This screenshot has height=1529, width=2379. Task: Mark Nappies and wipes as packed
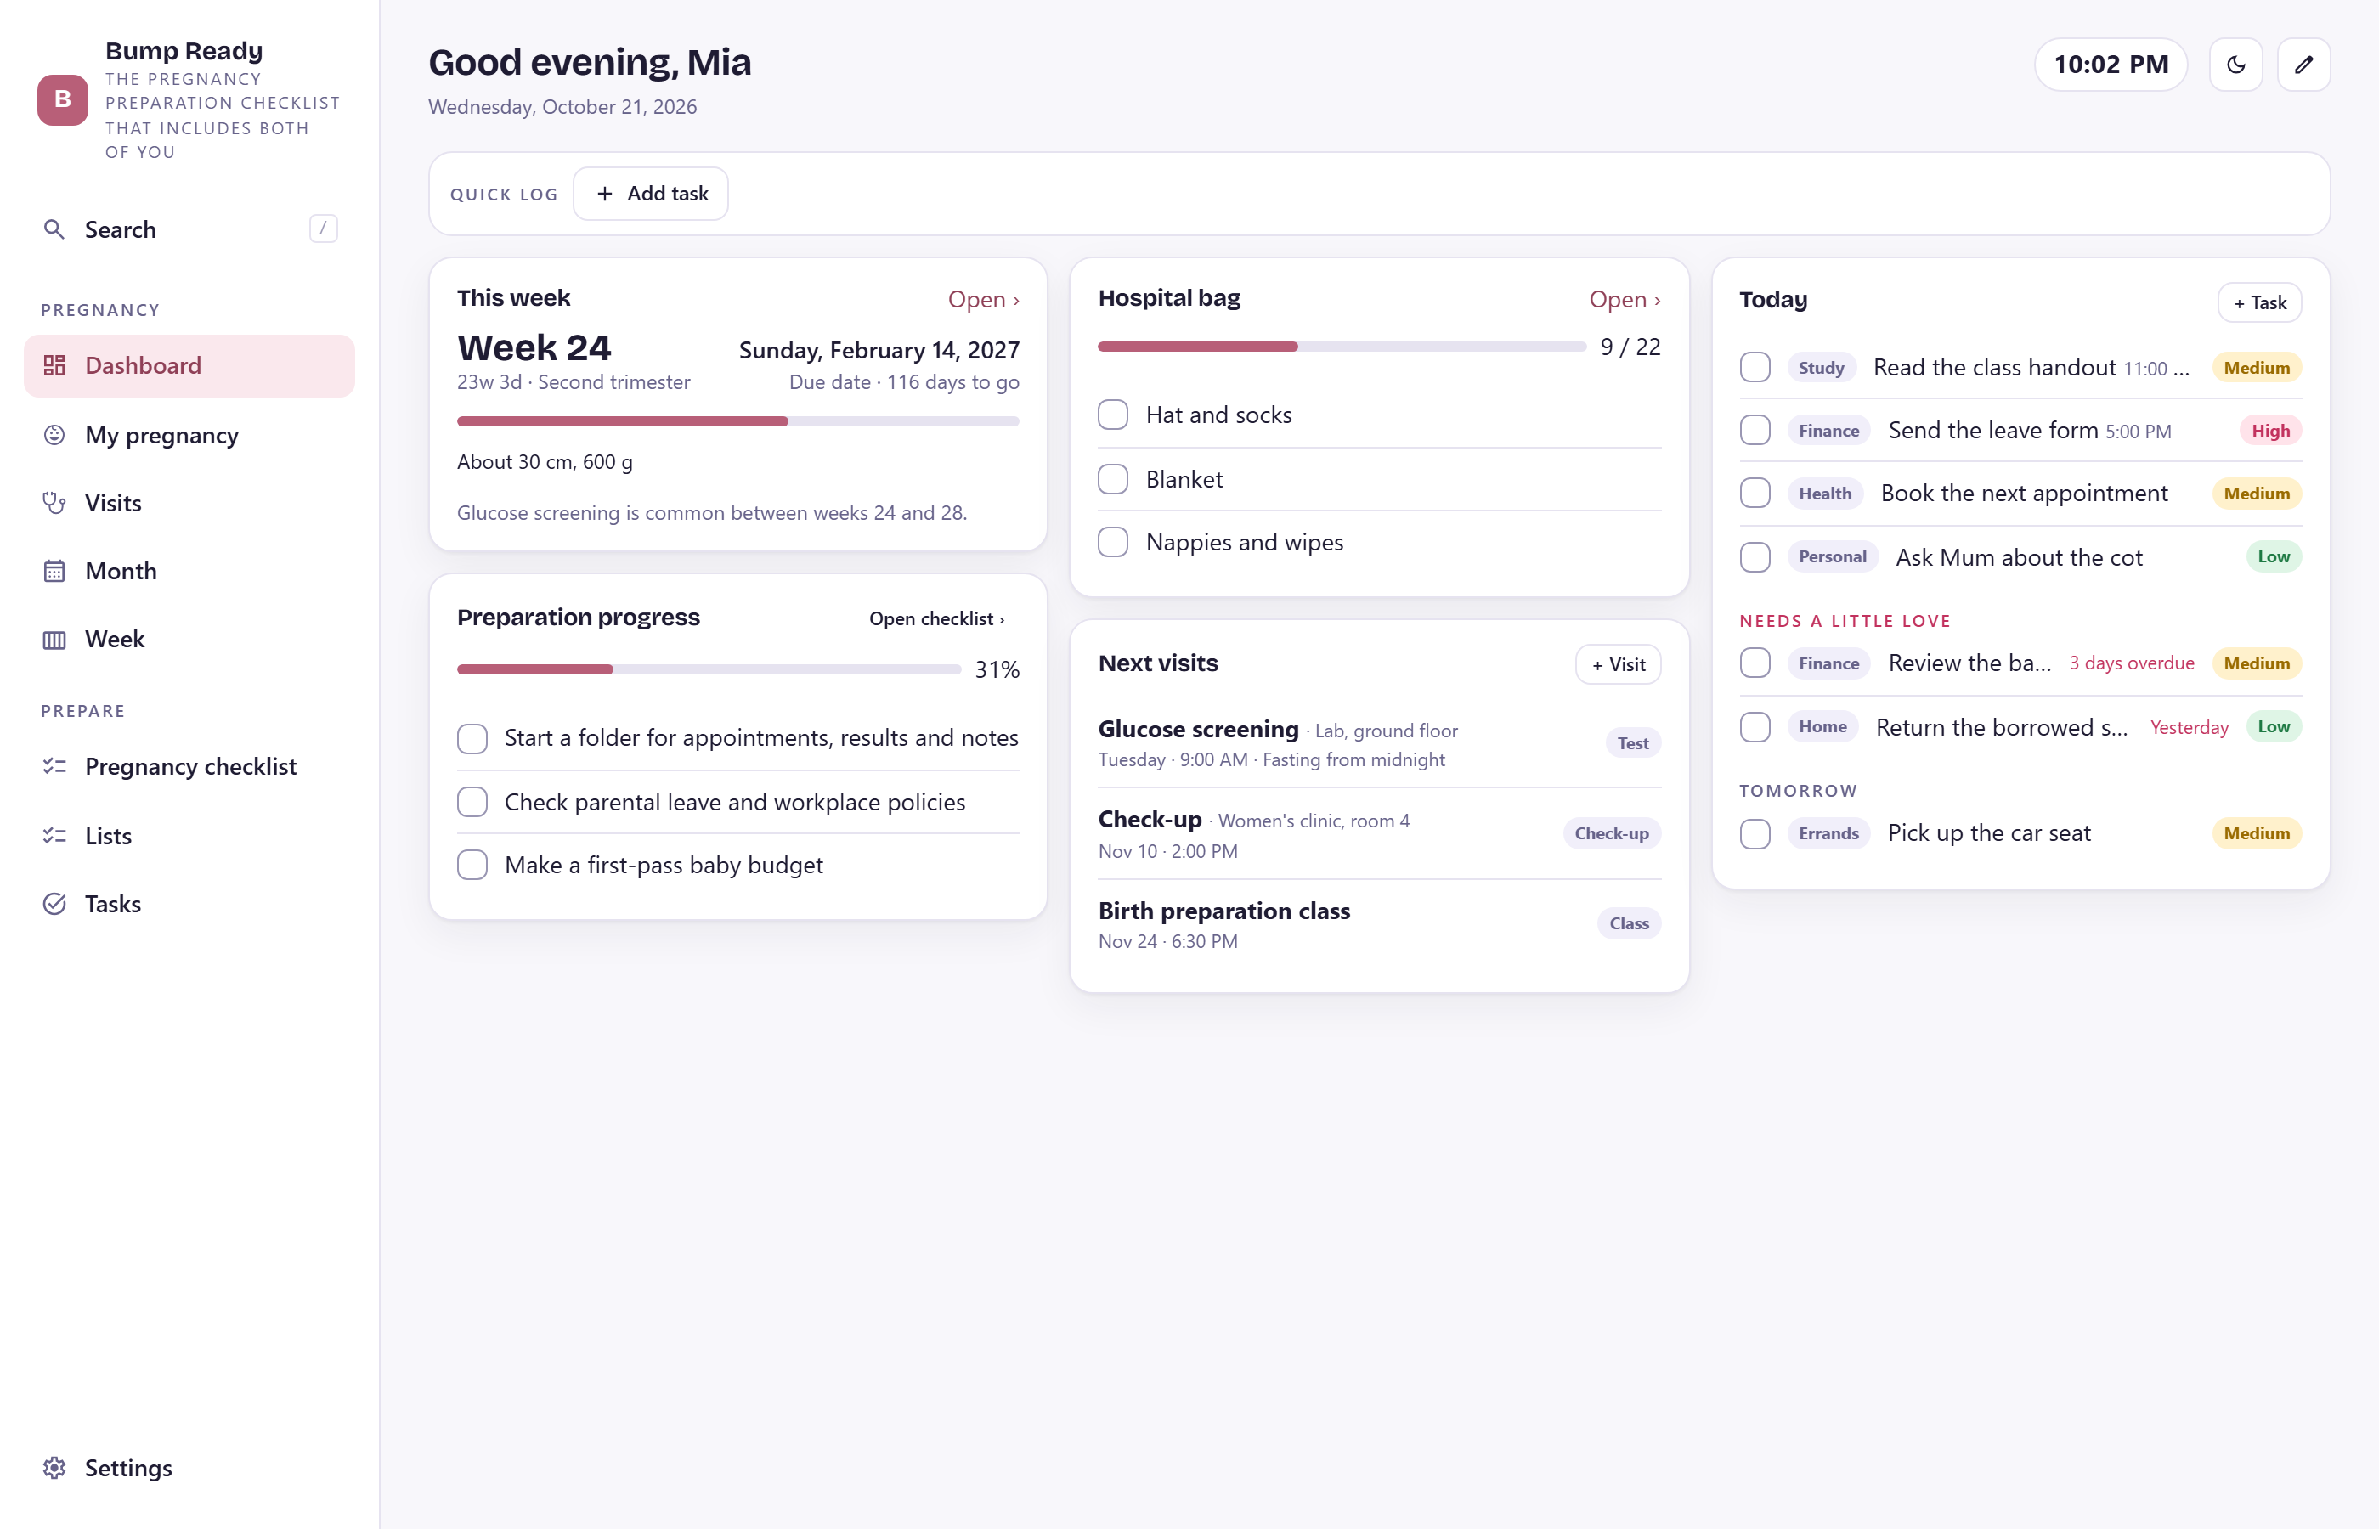tap(1113, 542)
